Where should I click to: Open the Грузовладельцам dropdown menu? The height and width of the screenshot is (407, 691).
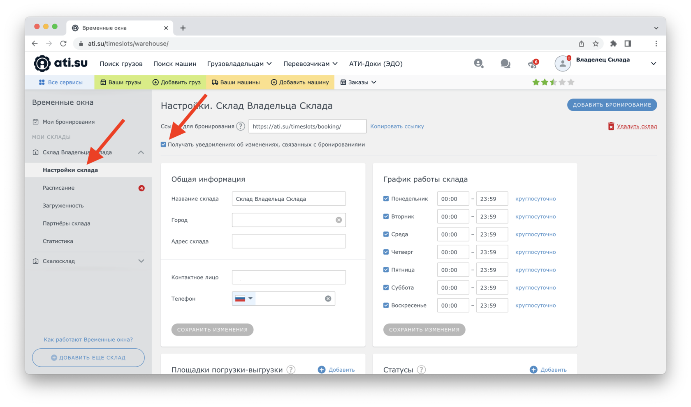pyautogui.click(x=239, y=64)
